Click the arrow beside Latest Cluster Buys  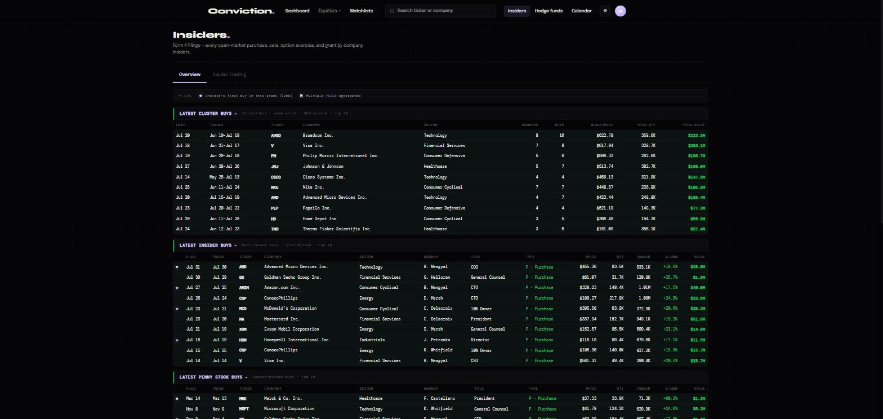(x=235, y=114)
